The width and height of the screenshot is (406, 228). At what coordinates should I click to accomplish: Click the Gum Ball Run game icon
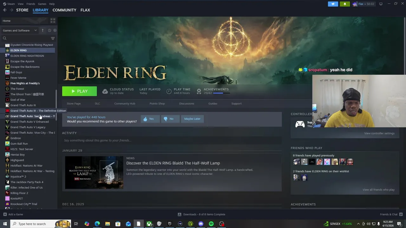coord(7,143)
